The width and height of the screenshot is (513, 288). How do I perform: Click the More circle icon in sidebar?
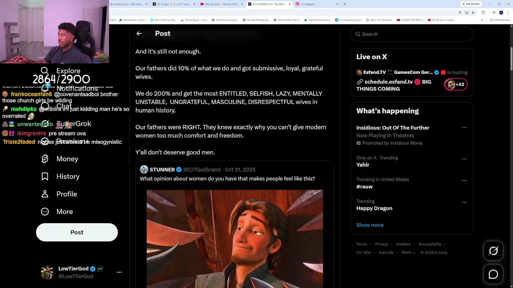pos(45,212)
